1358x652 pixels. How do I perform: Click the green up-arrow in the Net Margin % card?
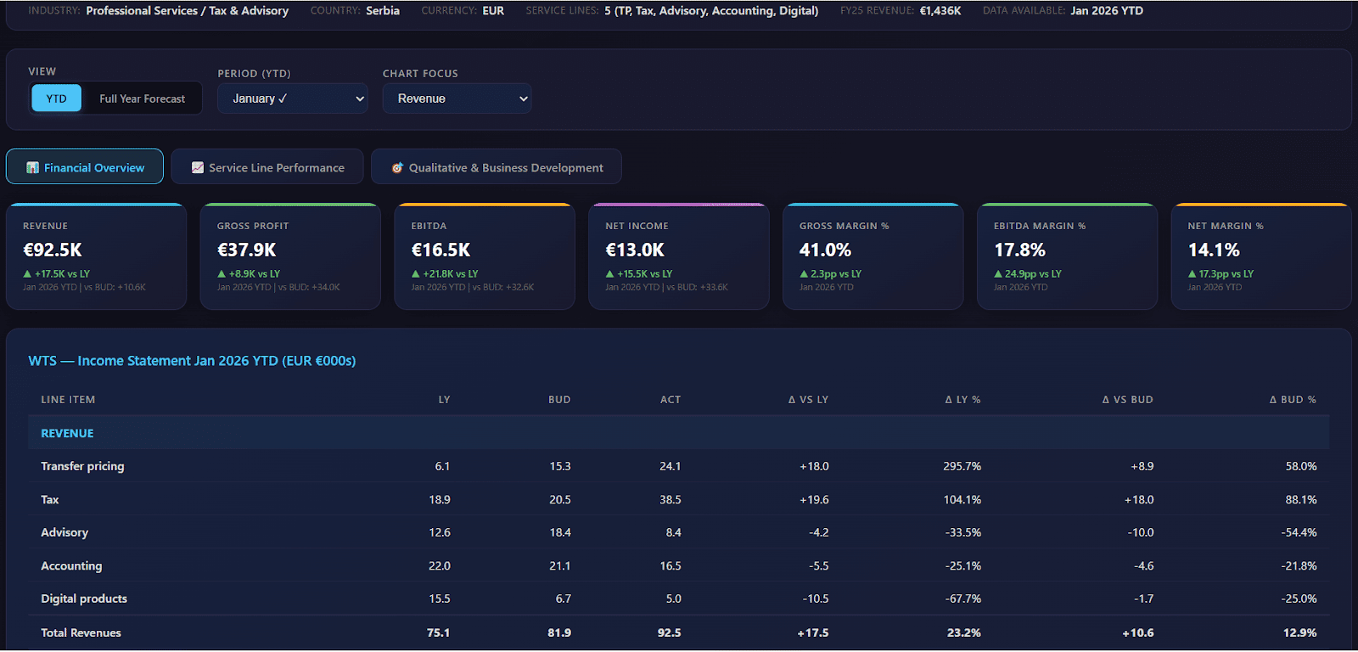(1192, 274)
